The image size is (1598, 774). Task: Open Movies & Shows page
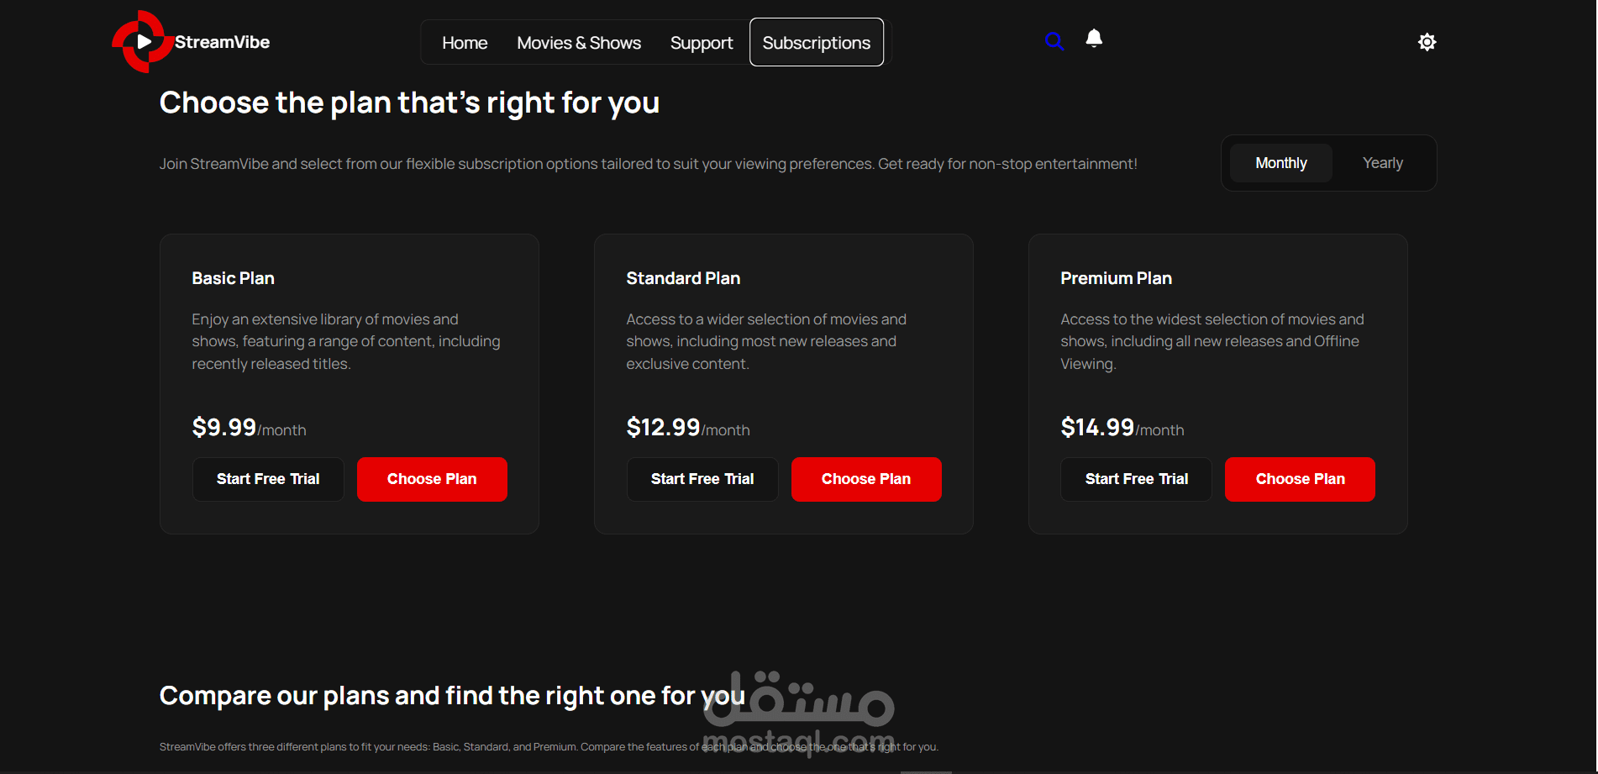(579, 43)
